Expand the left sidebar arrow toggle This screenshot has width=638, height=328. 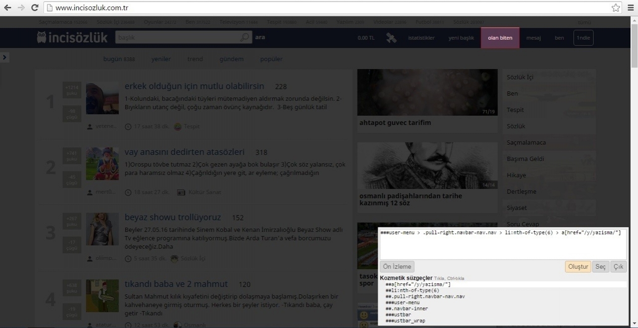point(4,57)
